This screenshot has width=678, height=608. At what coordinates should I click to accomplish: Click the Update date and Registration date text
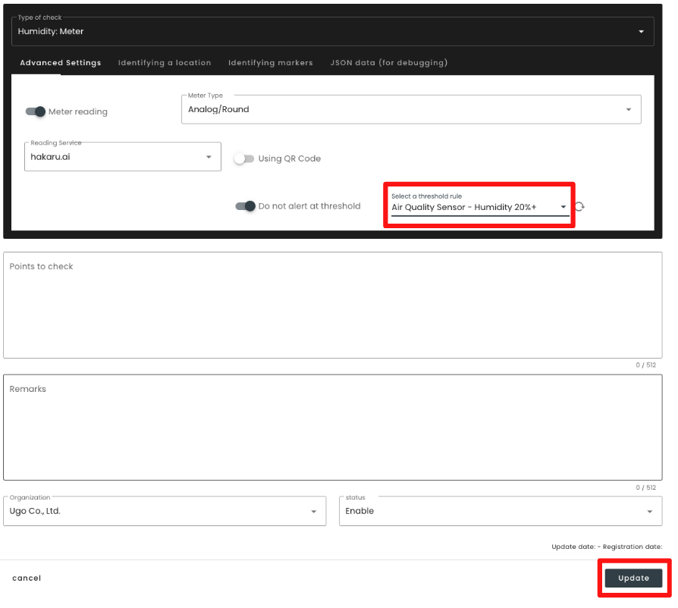point(607,547)
